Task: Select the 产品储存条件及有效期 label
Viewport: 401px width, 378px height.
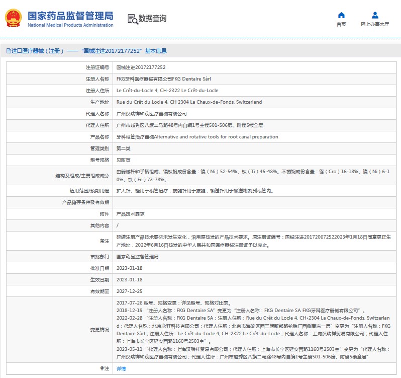Action: [85, 202]
